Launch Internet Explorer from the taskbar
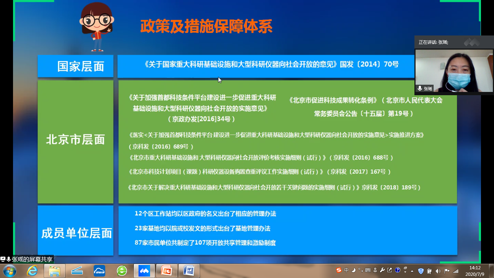 click(32, 271)
